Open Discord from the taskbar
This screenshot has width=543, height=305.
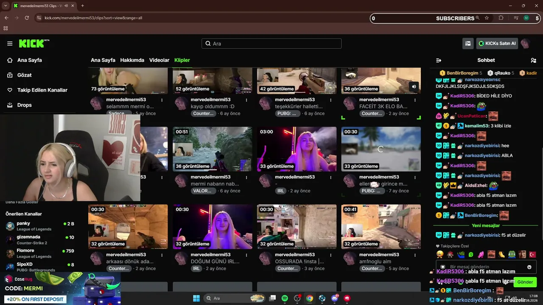click(x=335, y=298)
